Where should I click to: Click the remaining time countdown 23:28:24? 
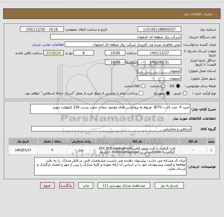click(54, 53)
